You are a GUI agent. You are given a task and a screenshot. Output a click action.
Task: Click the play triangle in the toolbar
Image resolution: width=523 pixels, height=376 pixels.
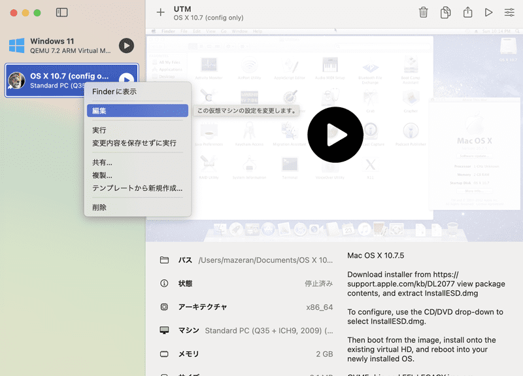point(488,12)
